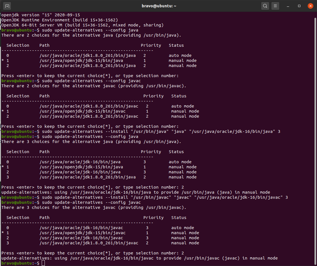Click the text openjdk version "15" 2020-09-15
This screenshot has width=317, height=266.
pos(41,15)
